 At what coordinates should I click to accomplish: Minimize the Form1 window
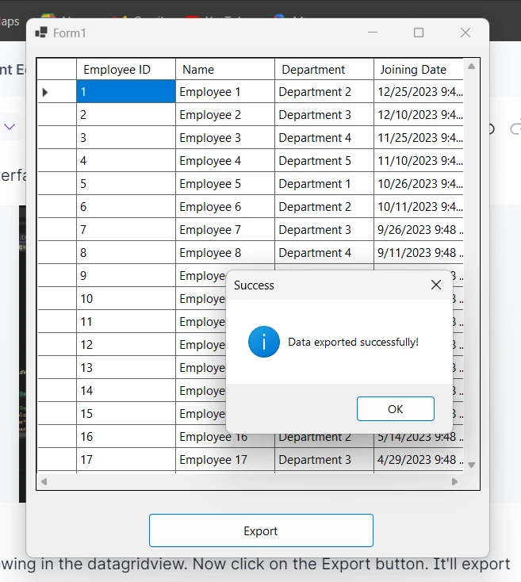point(373,33)
